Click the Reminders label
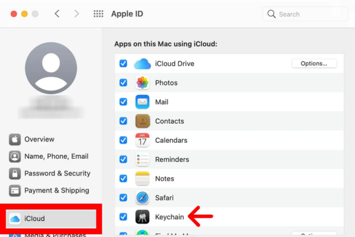 pyautogui.click(x=172, y=159)
